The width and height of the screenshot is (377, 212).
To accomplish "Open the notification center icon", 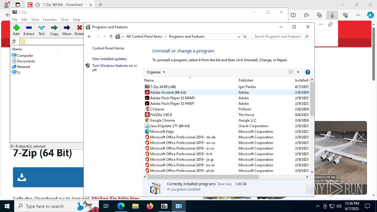I will click(x=367, y=206).
